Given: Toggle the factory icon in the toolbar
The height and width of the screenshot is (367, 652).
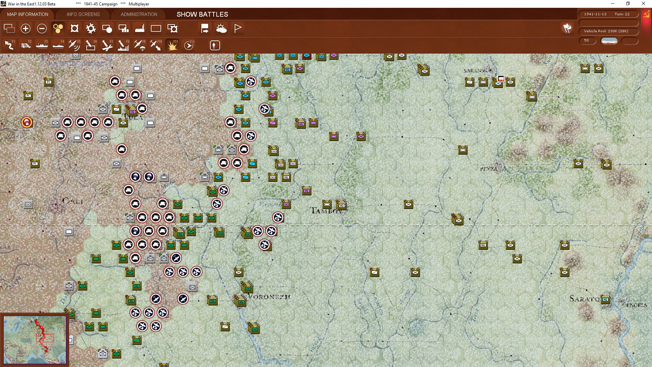Looking at the screenshot, I should (140, 29).
